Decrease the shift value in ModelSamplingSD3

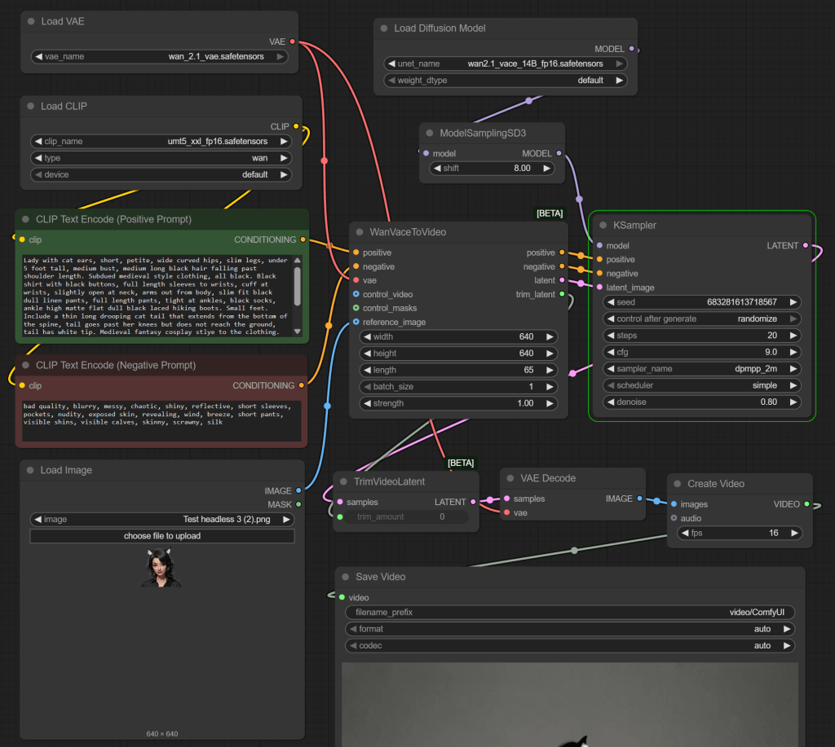click(x=436, y=169)
